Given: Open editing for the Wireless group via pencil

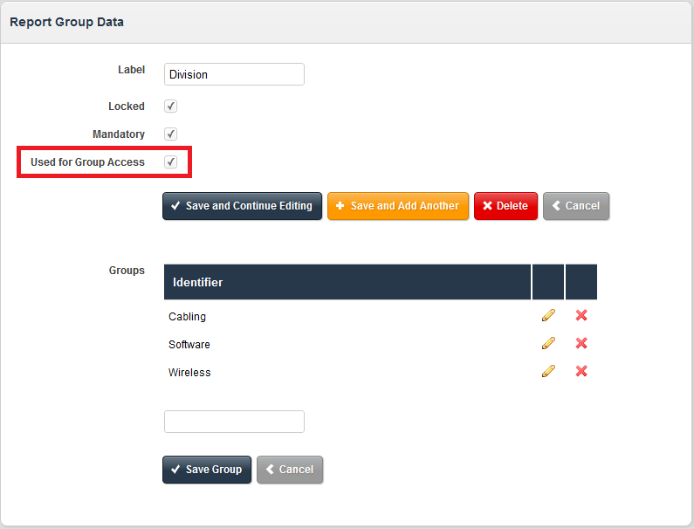Looking at the screenshot, I should 548,372.
